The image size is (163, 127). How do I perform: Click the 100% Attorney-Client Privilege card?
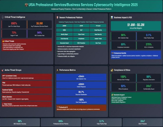123,78
